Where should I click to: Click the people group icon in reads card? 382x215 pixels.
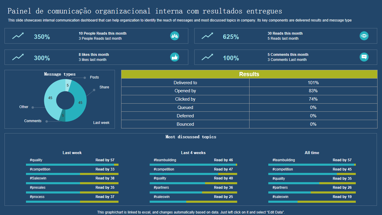175,36
